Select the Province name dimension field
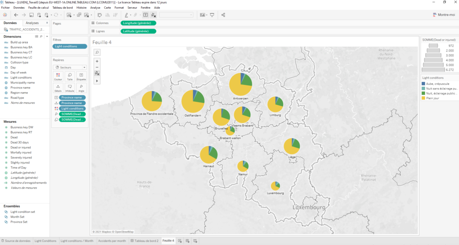 pyautogui.click(x=20, y=88)
